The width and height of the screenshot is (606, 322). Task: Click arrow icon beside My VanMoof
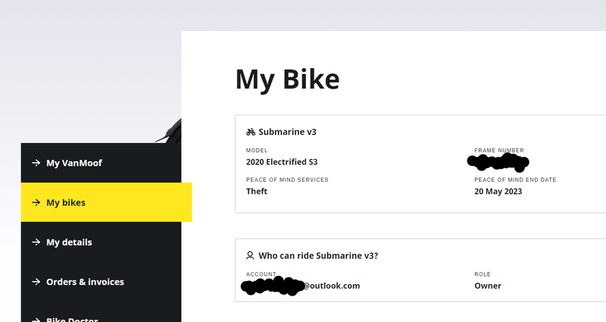[x=36, y=163]
